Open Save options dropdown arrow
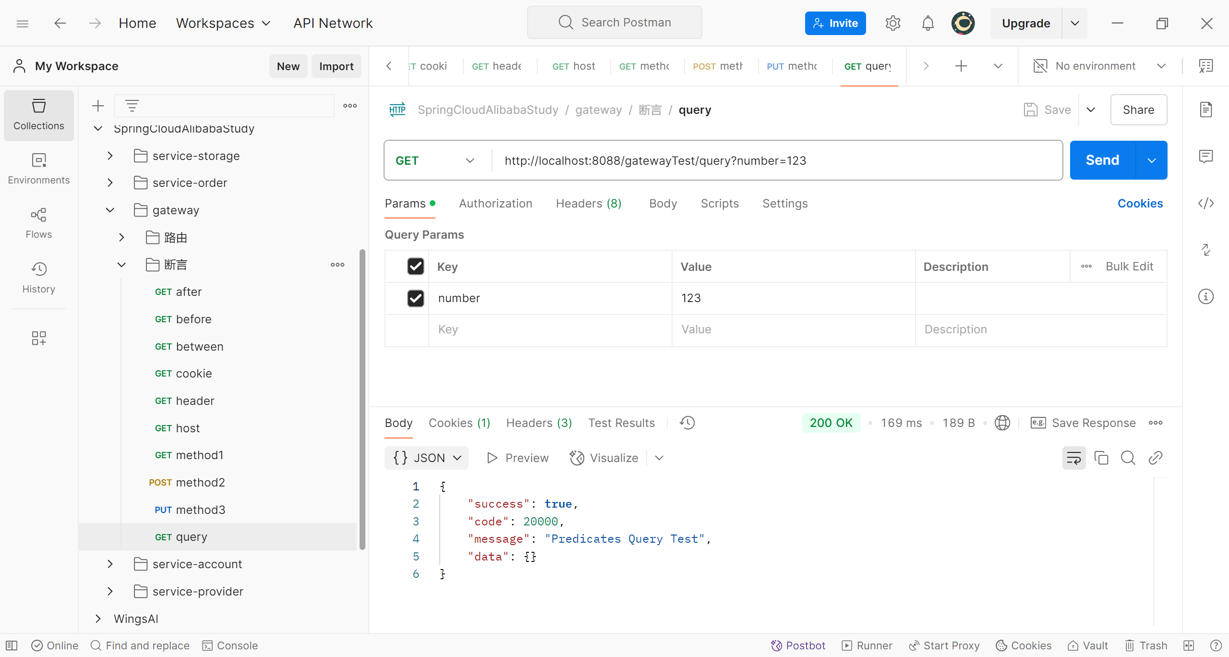This screenshot has height=657, width=1229. (1091, 110)
